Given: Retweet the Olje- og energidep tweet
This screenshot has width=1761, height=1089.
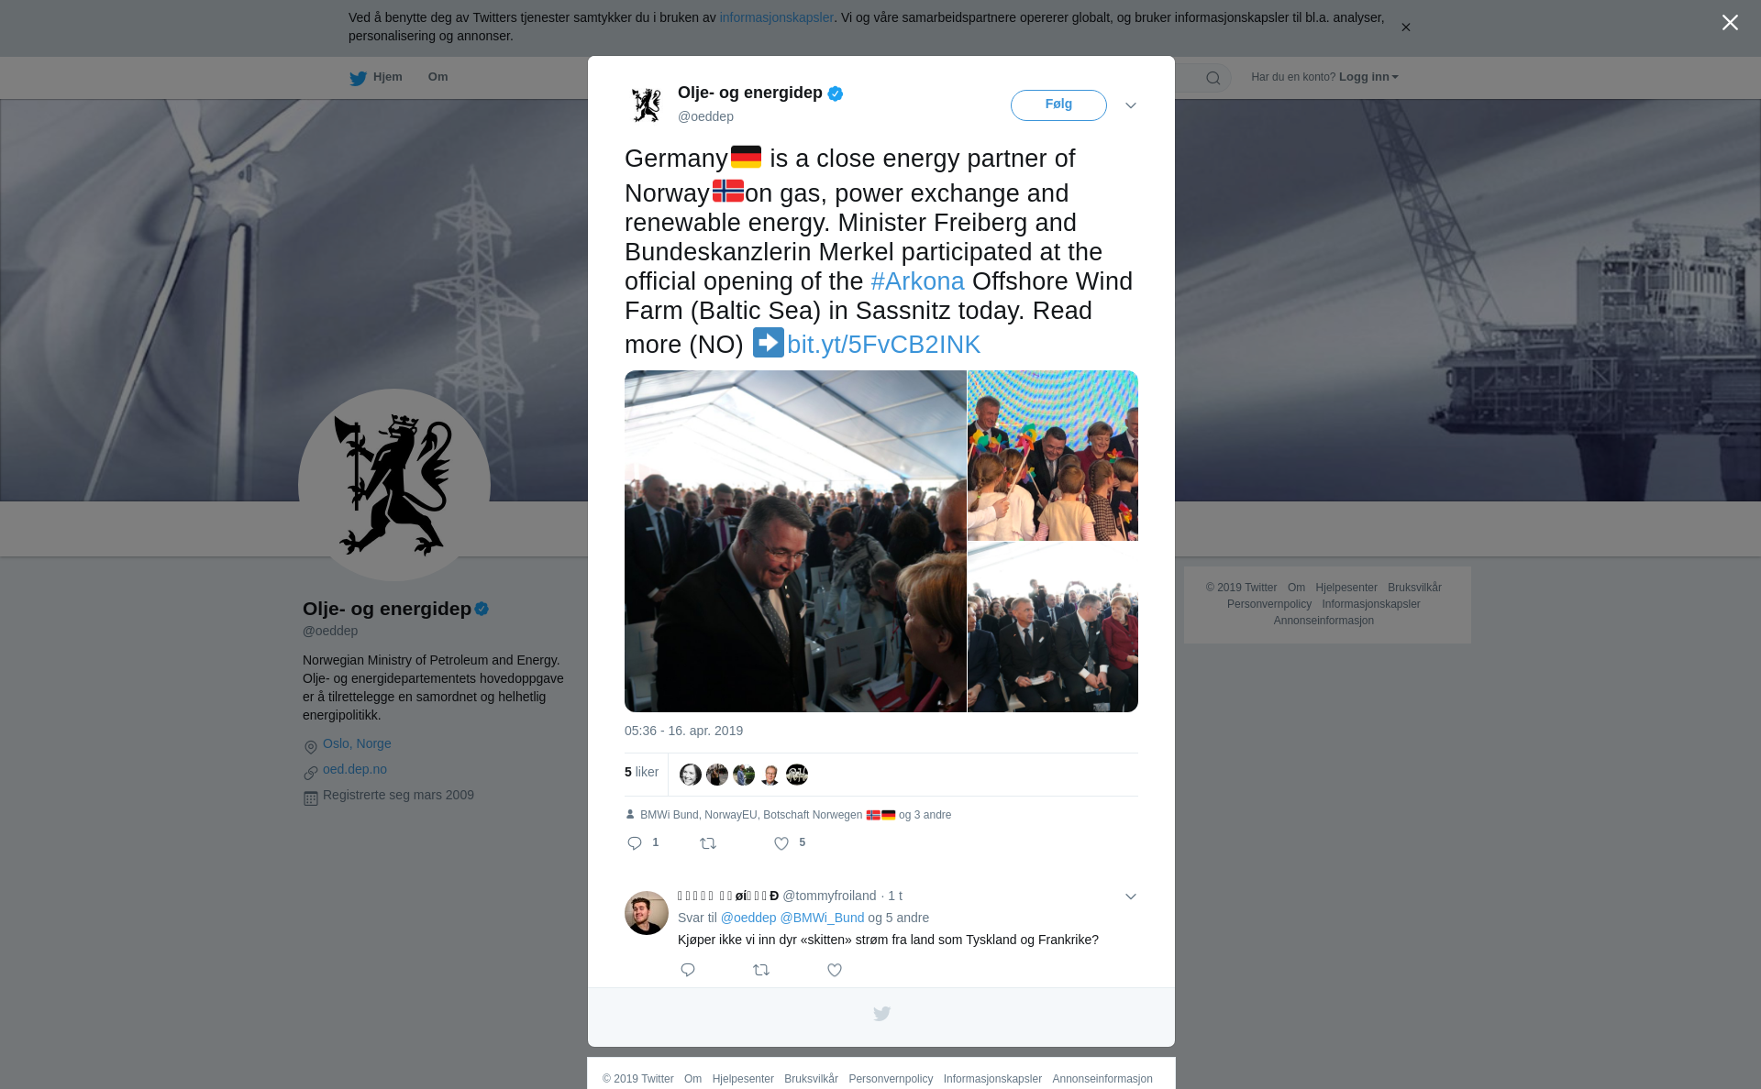Looking at the screenshot, I should [708, 843].
